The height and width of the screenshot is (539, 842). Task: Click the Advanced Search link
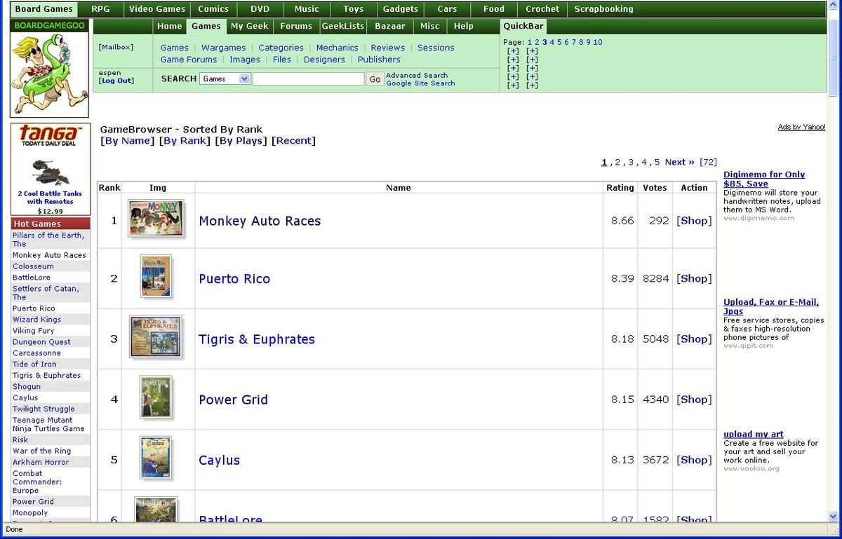(x=417, y=75)
